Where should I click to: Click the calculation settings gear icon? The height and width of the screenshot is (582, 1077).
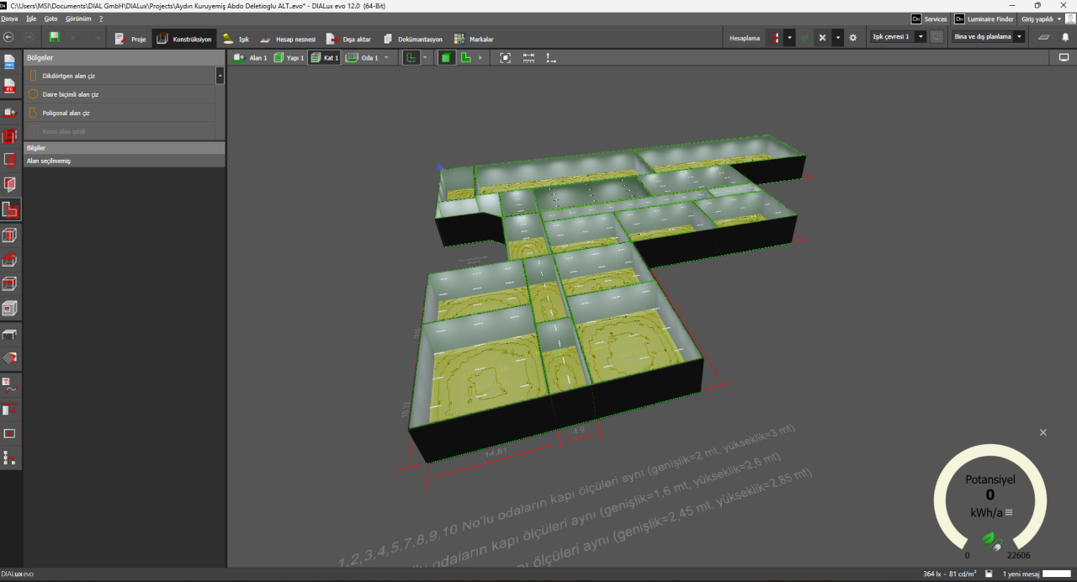[852, 38]
